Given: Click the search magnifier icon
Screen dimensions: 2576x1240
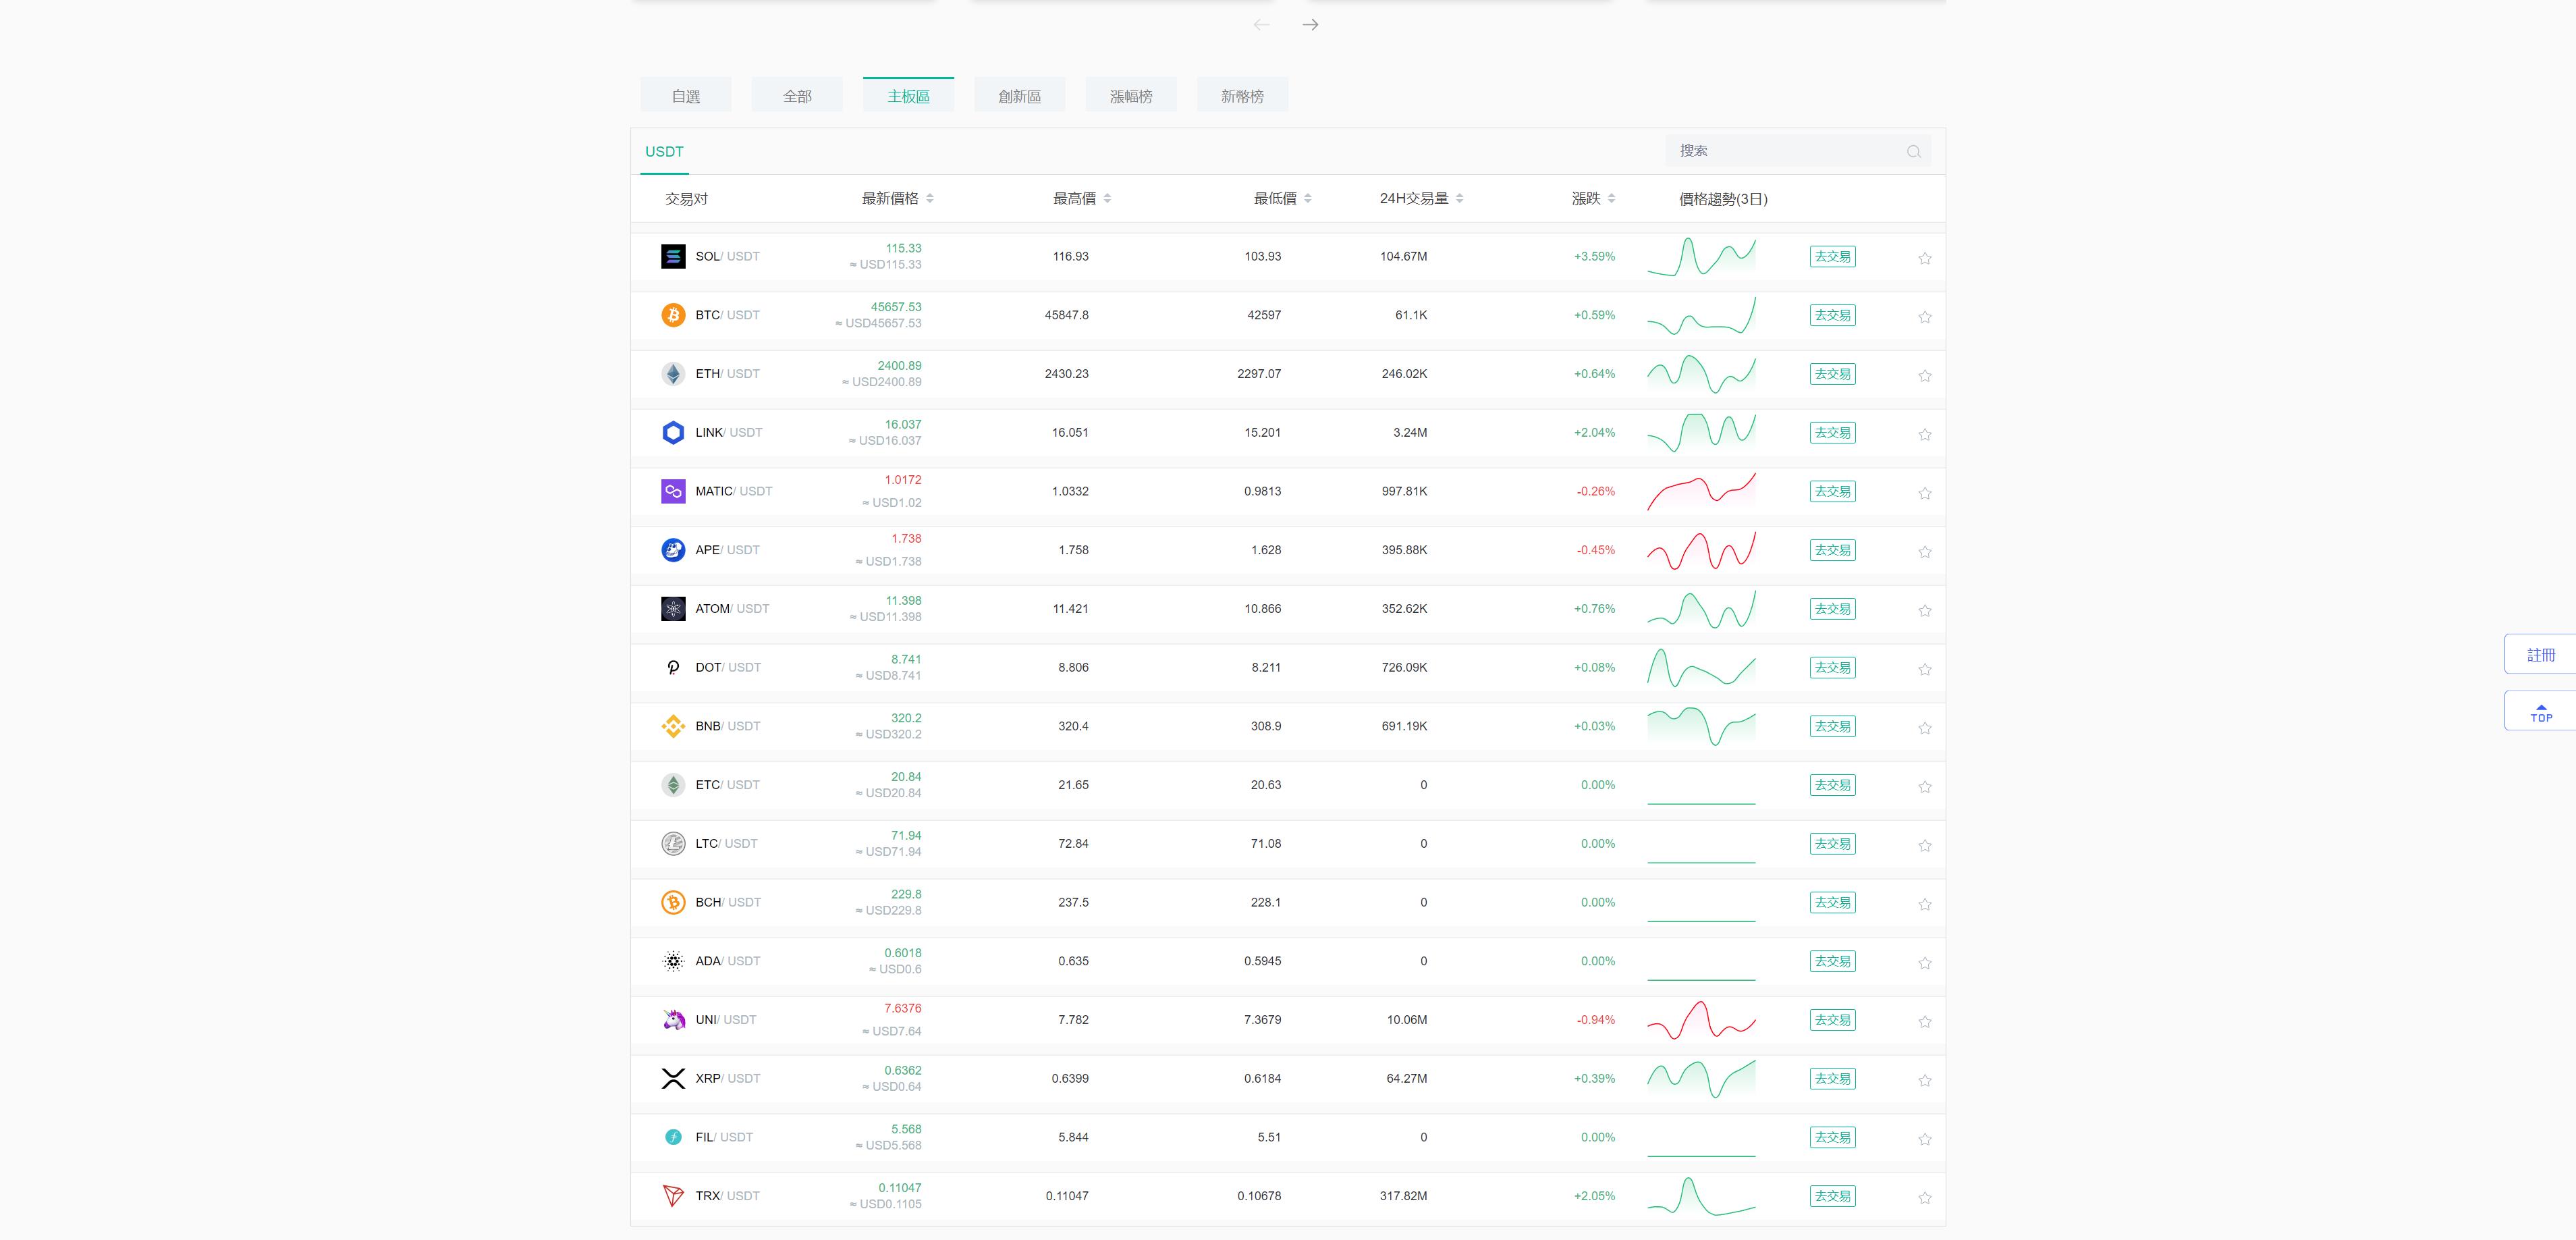Looking at the screenshot, I should pyautogui.click(x=1913, y=152).
